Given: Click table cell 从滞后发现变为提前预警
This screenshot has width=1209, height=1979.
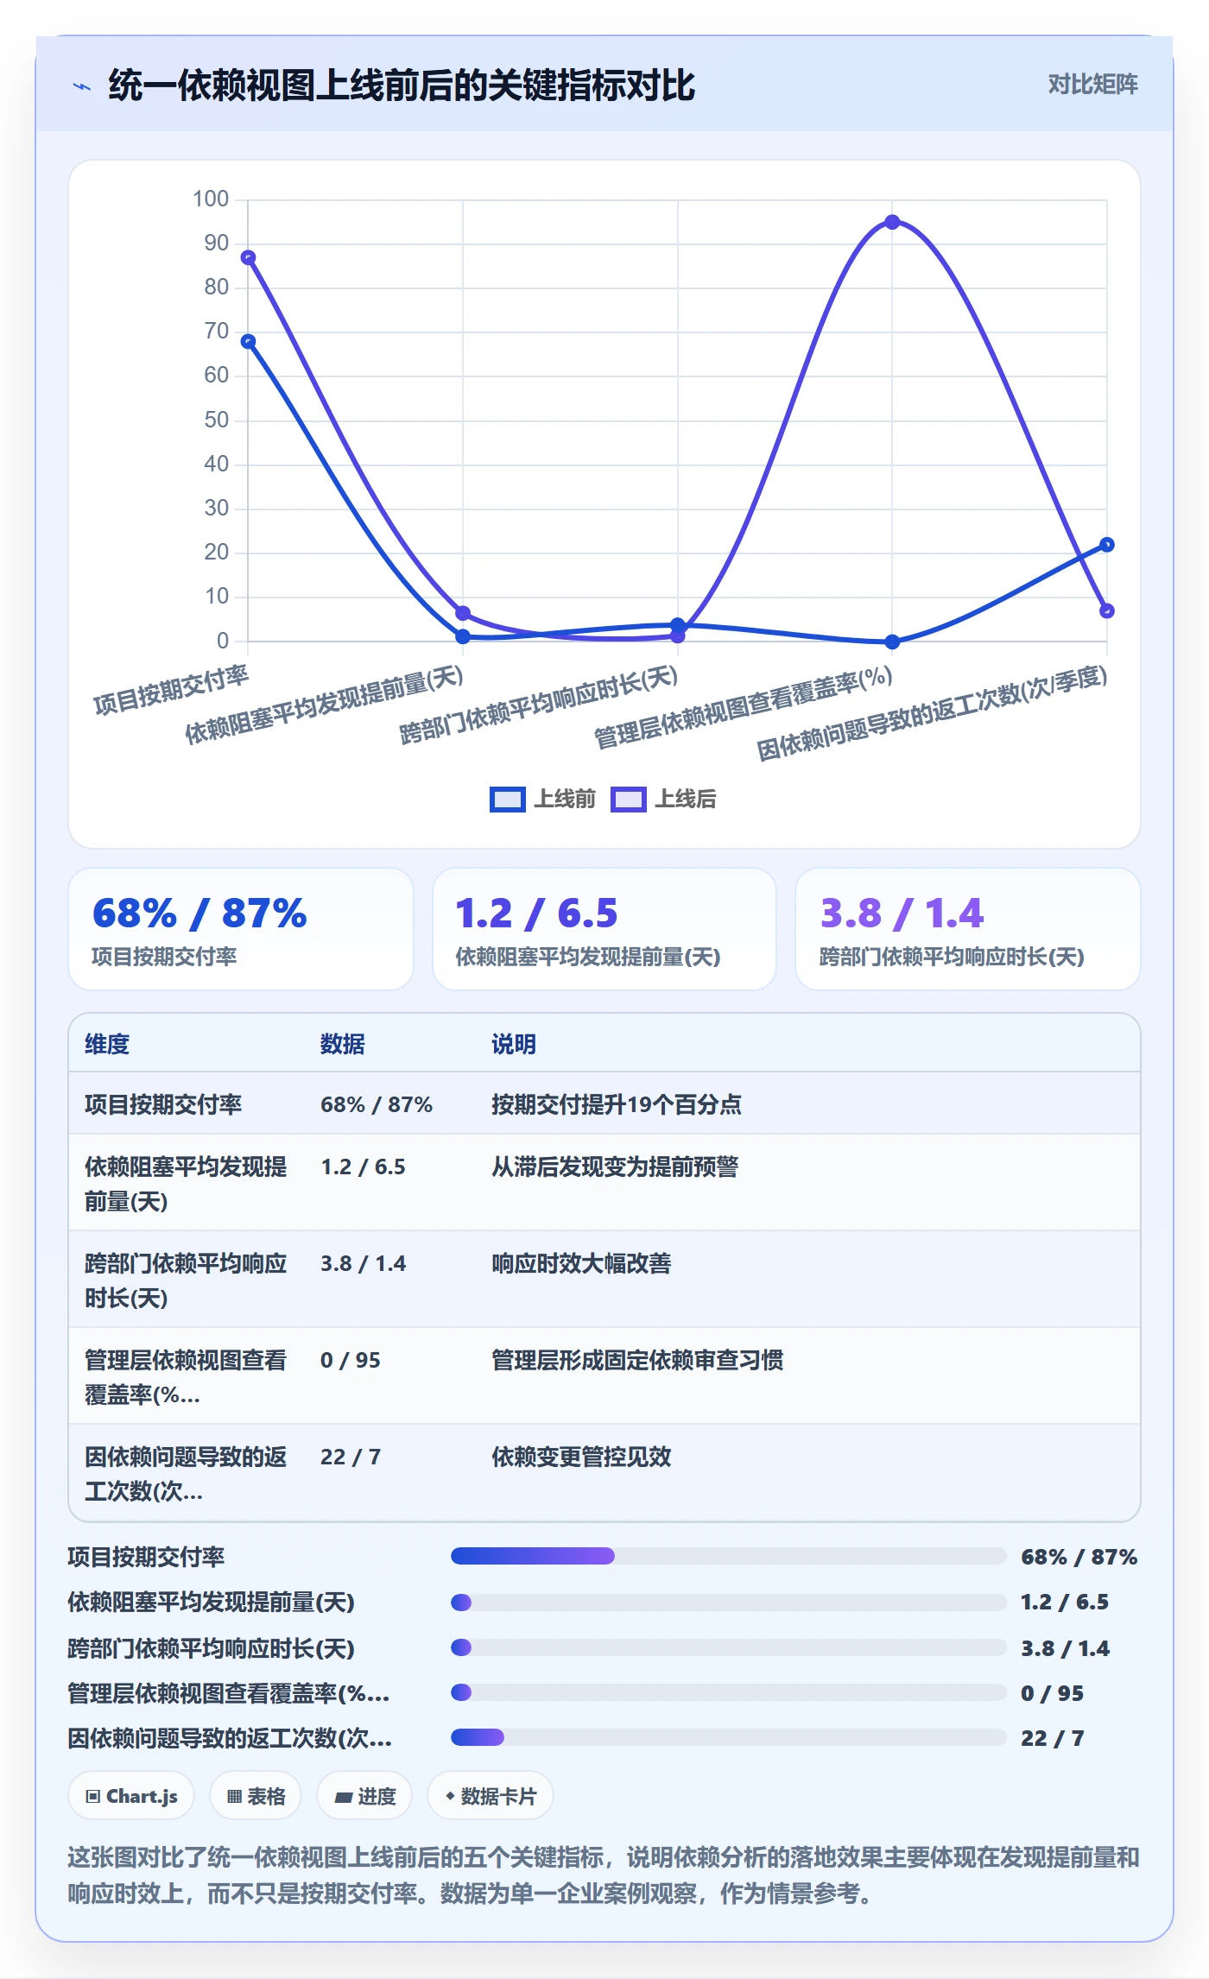Looking at the screenshot, I should [615, 1167].
